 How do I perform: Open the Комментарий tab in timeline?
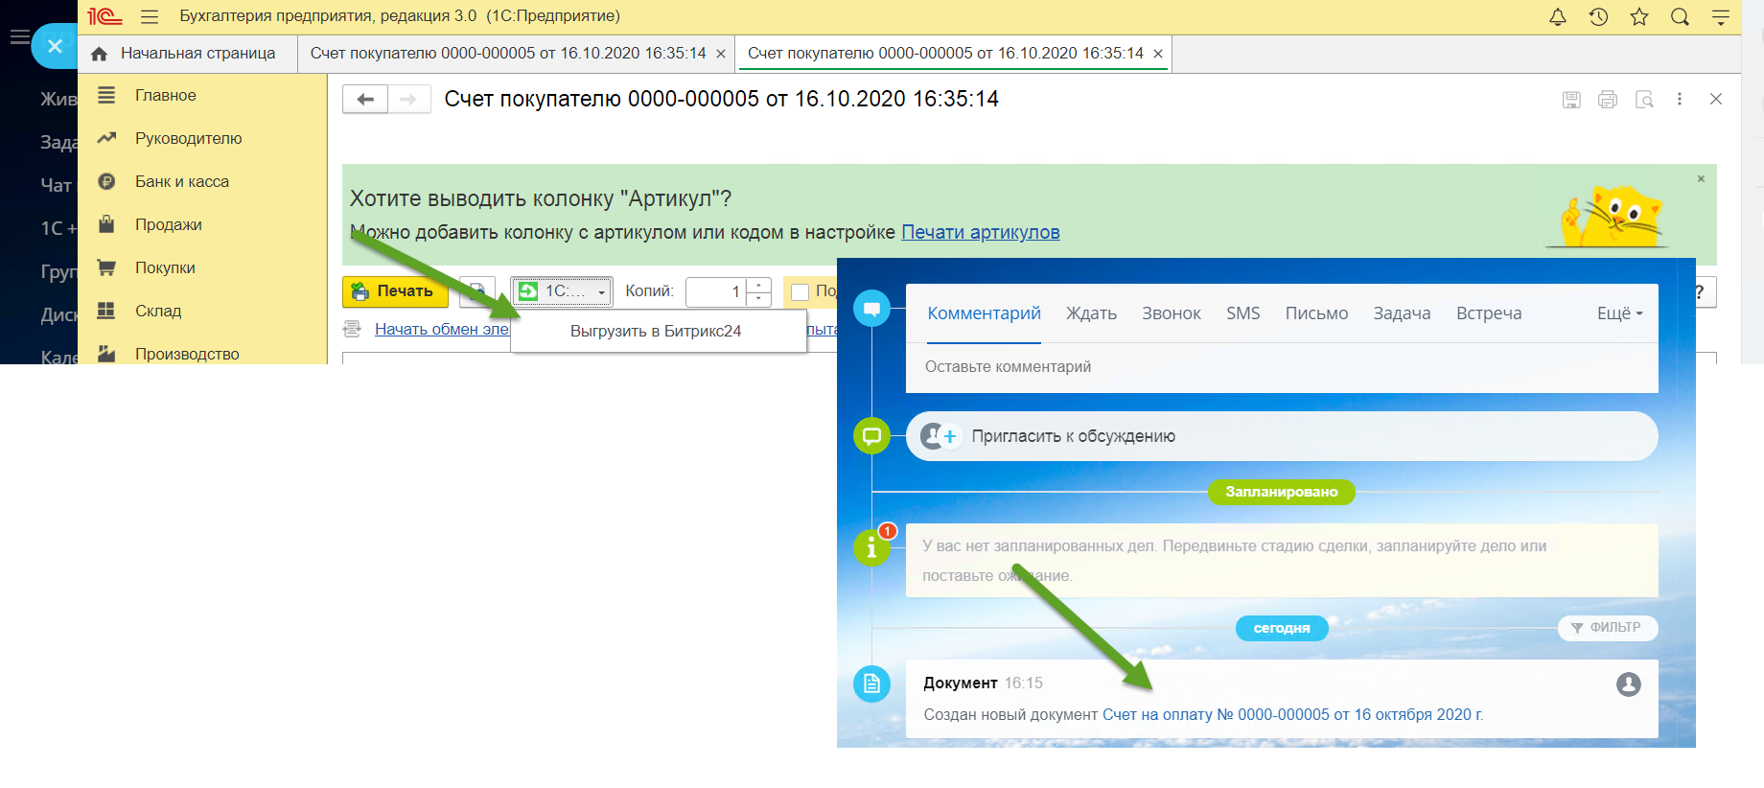(984, 313)
